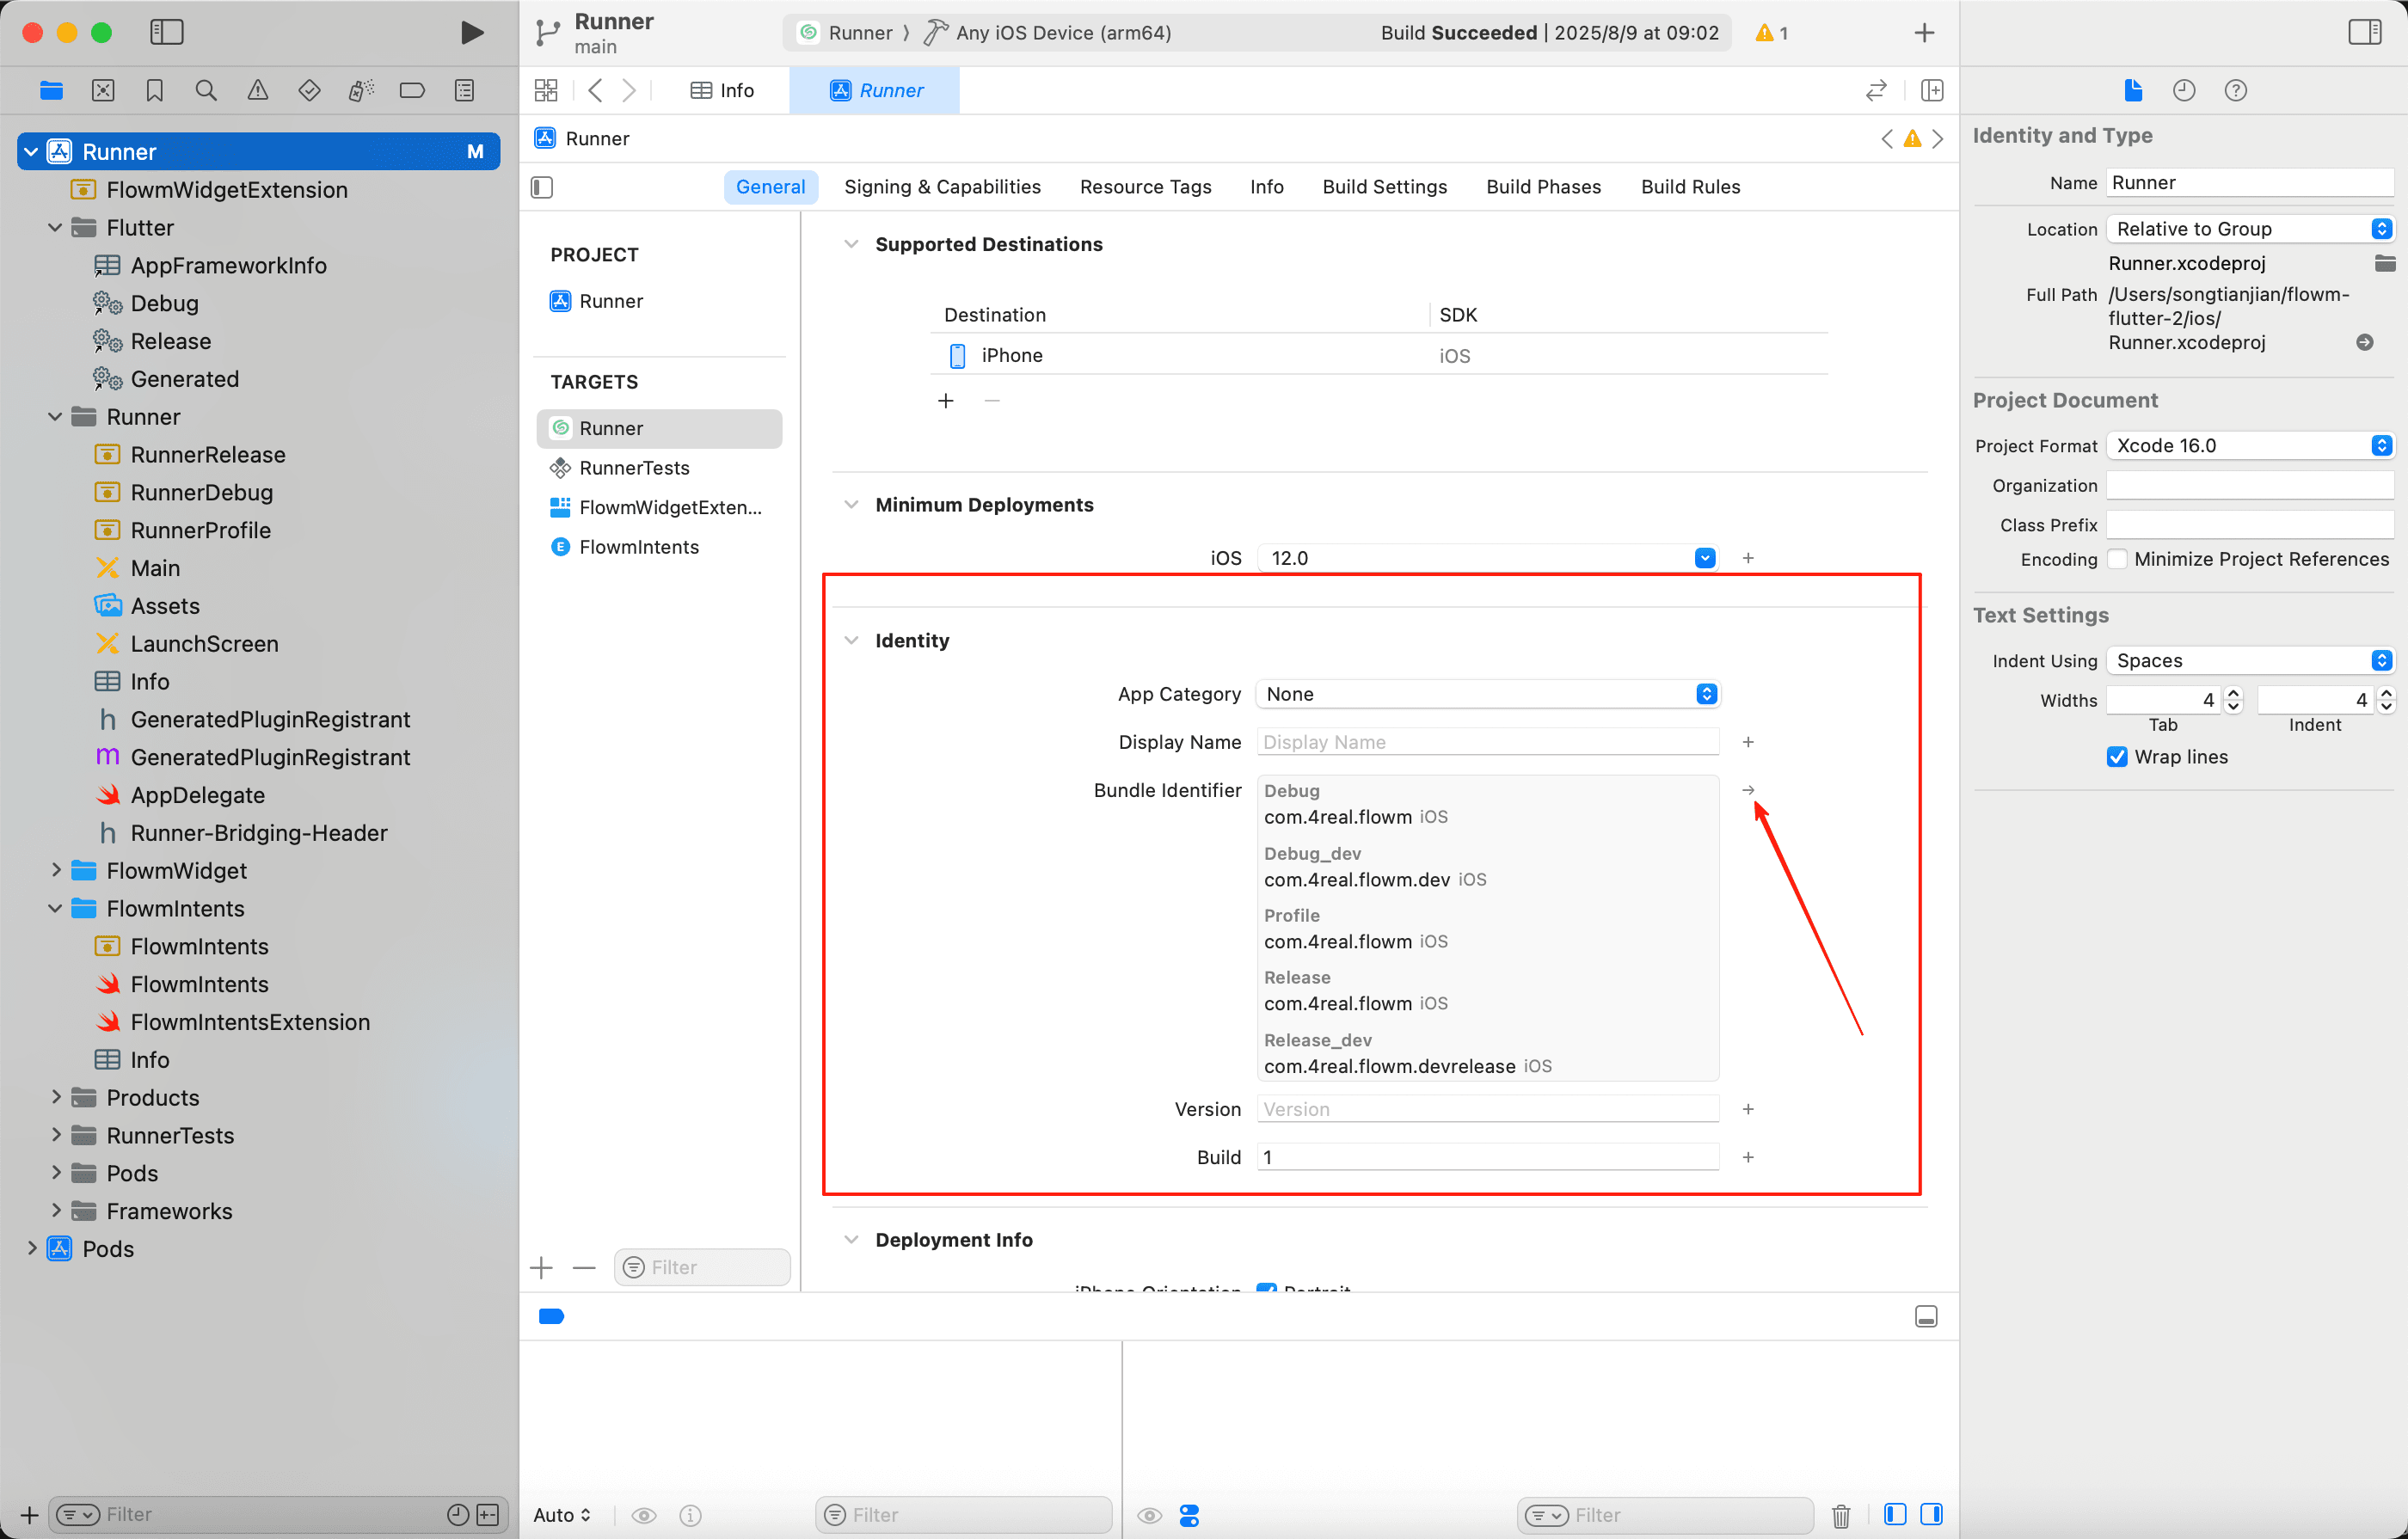Image resolution: width=2408 pixels, height=1539 pixels.
Task: Click the trash icon in console
Action: (x=1841, y=1516)
